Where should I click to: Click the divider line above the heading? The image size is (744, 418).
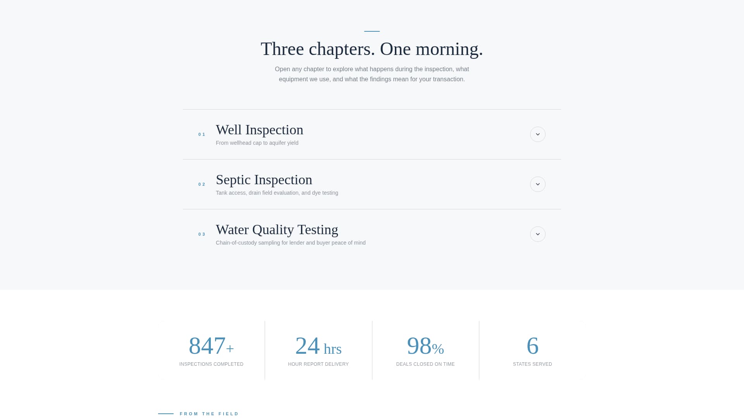[372, 31]
